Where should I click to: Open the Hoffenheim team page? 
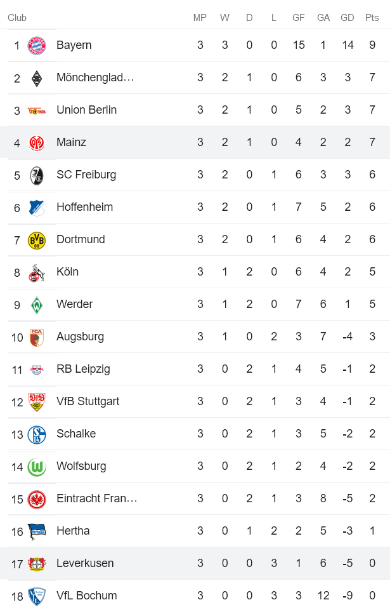click(86, 207)
